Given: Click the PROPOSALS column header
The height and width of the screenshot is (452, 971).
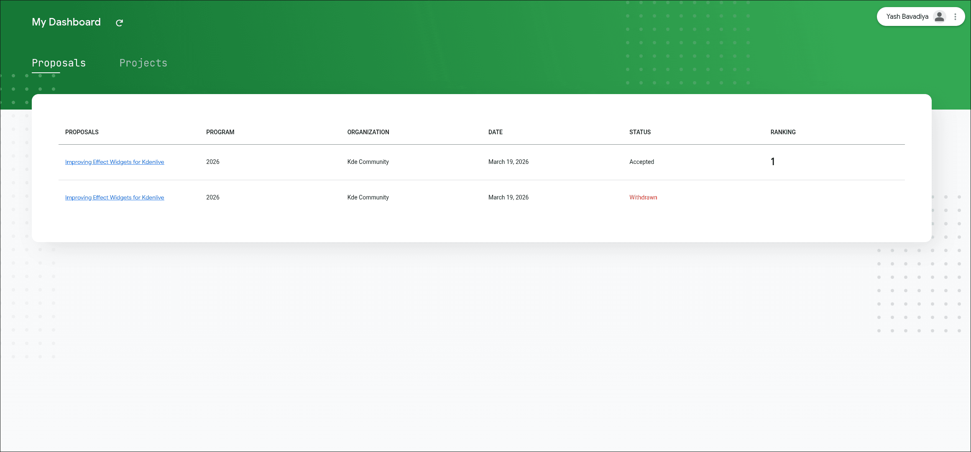Looking at the screenshot, I should coord(82,132).
